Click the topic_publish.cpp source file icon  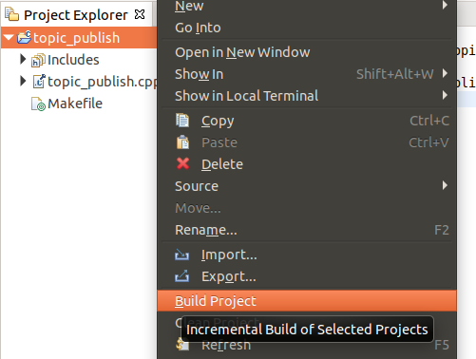[x=39, y=82]
